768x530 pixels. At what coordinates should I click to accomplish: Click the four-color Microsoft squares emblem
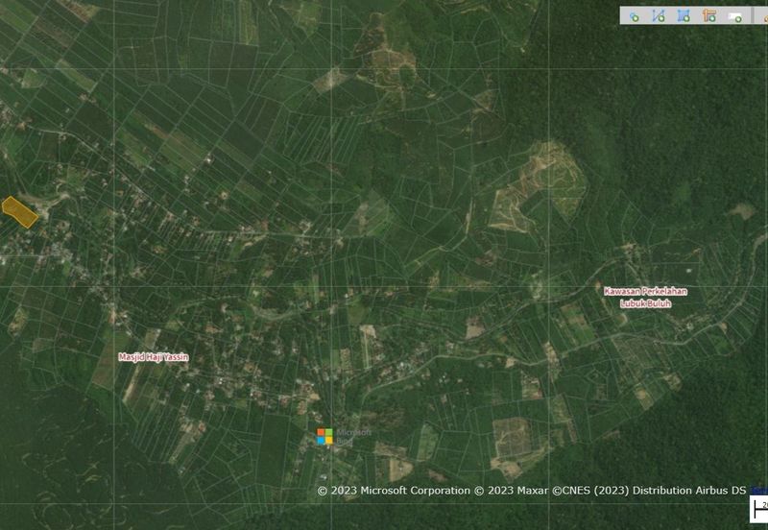click(x=324, y=437)
